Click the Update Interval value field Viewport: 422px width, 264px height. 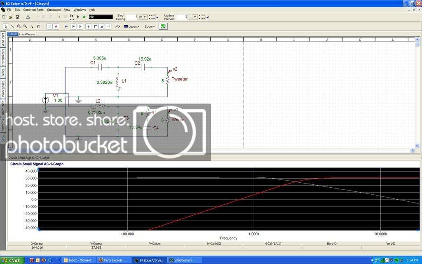tap(182, 17)
